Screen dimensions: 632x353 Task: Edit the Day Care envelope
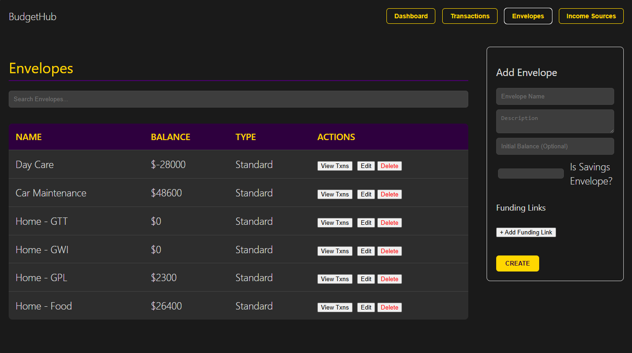(366, 166)
